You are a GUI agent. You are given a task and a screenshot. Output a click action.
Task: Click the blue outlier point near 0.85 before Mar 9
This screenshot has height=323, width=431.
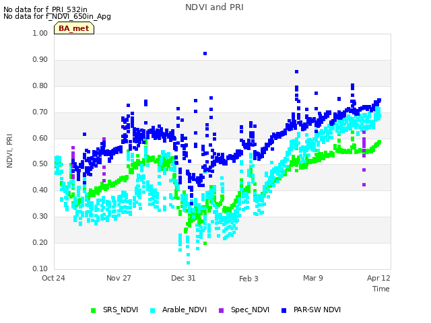coord(296,72)
